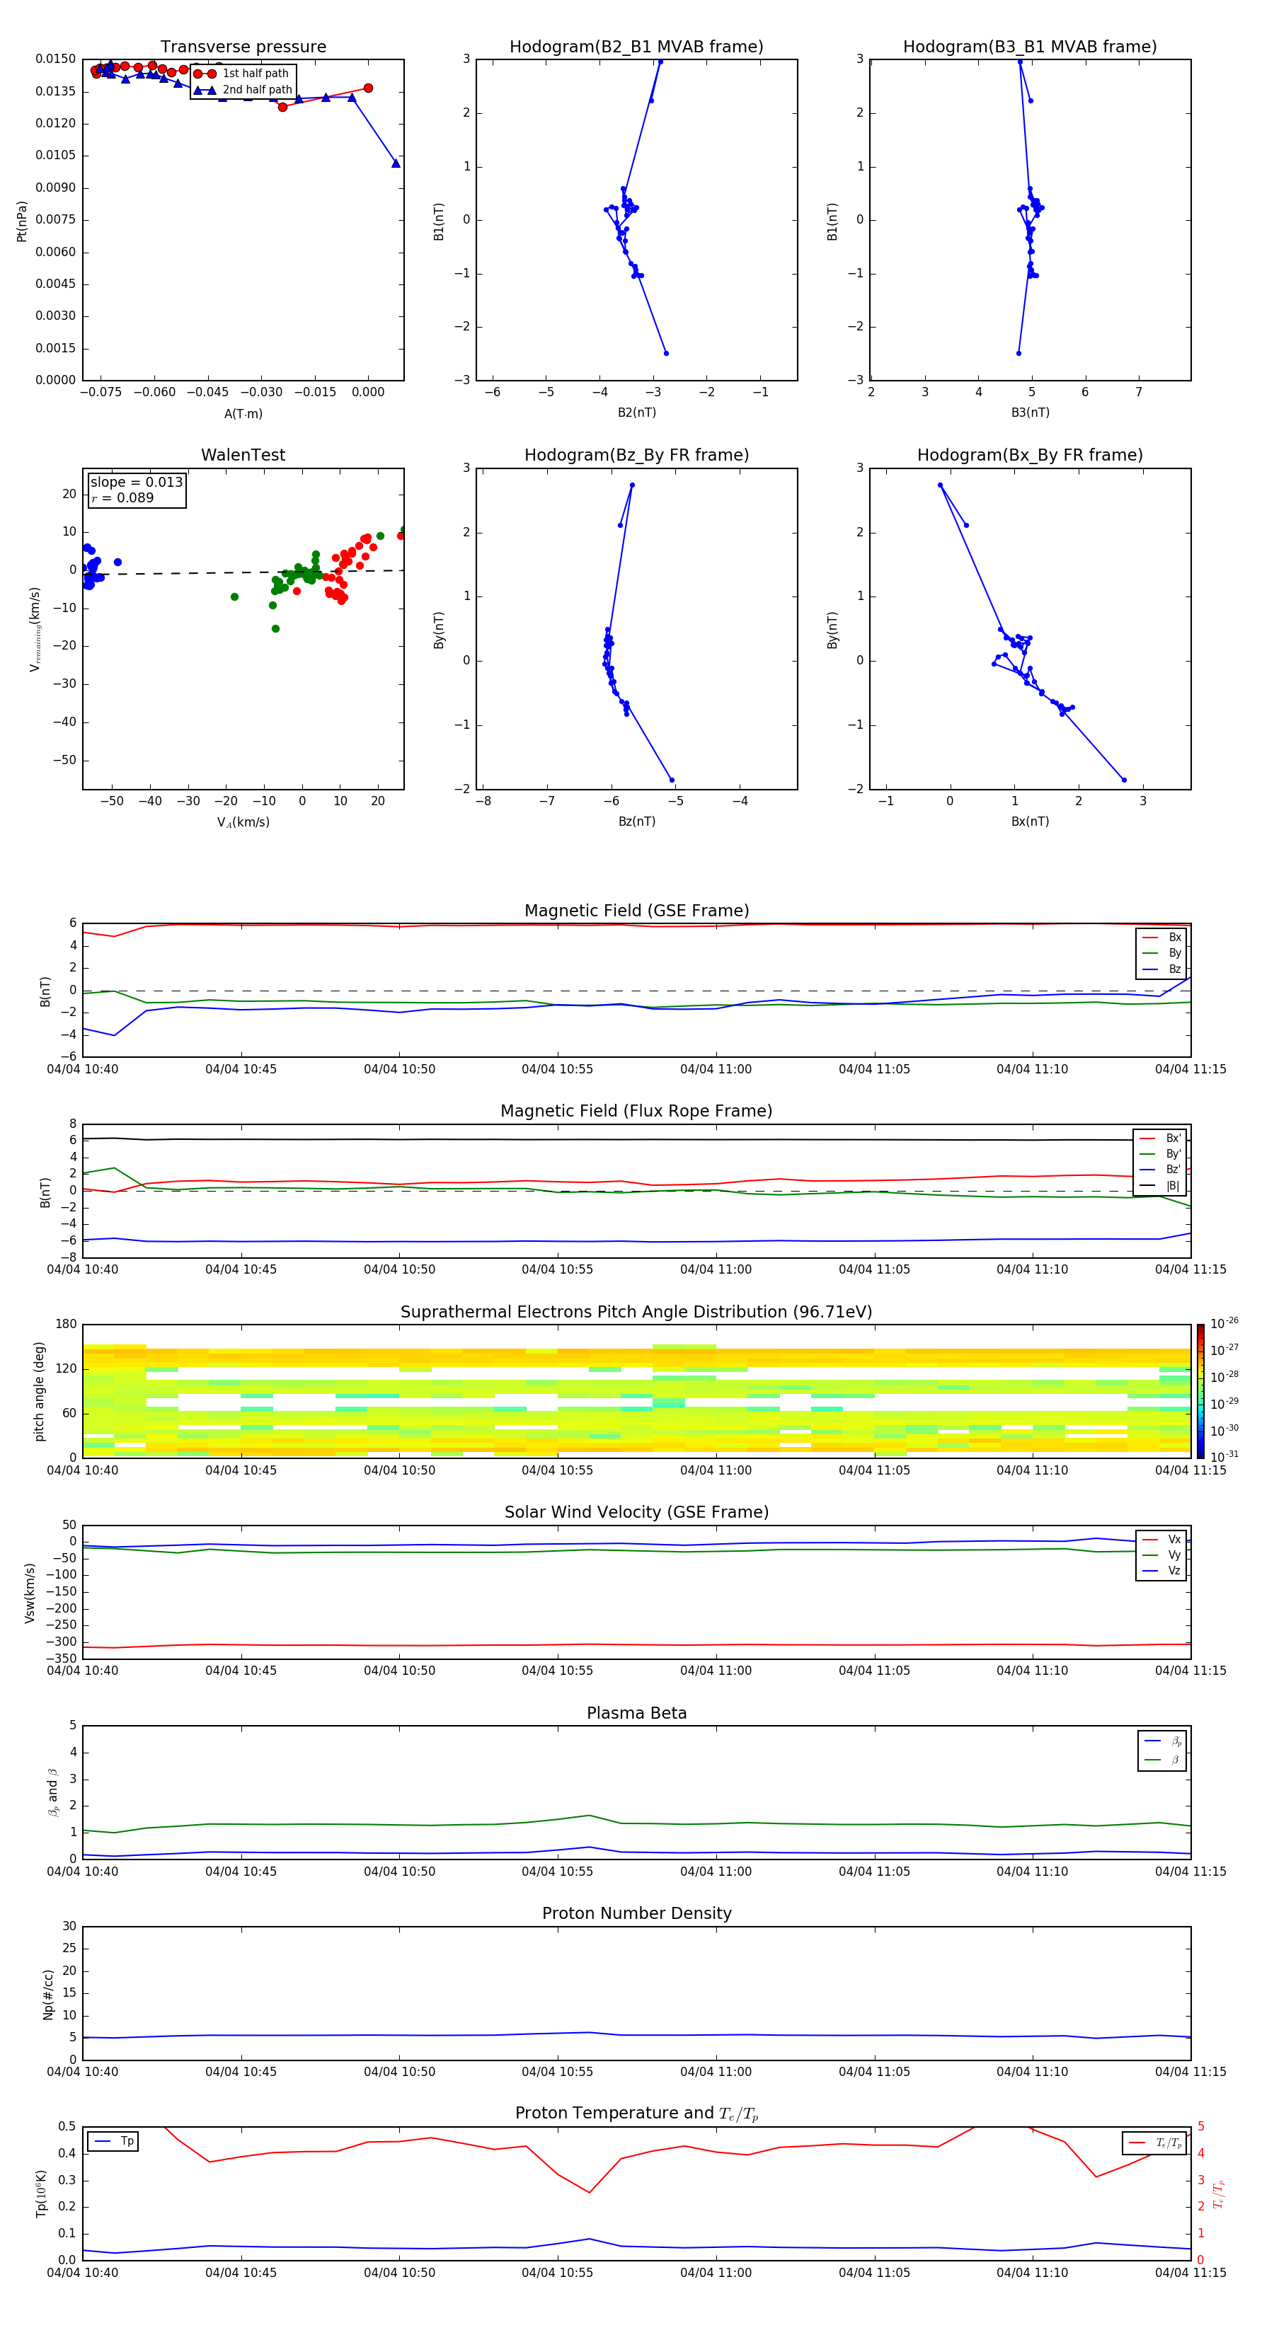
Task: Click '04/04 10:45' tick under Proton Number Density
Action: (241, 2072)
